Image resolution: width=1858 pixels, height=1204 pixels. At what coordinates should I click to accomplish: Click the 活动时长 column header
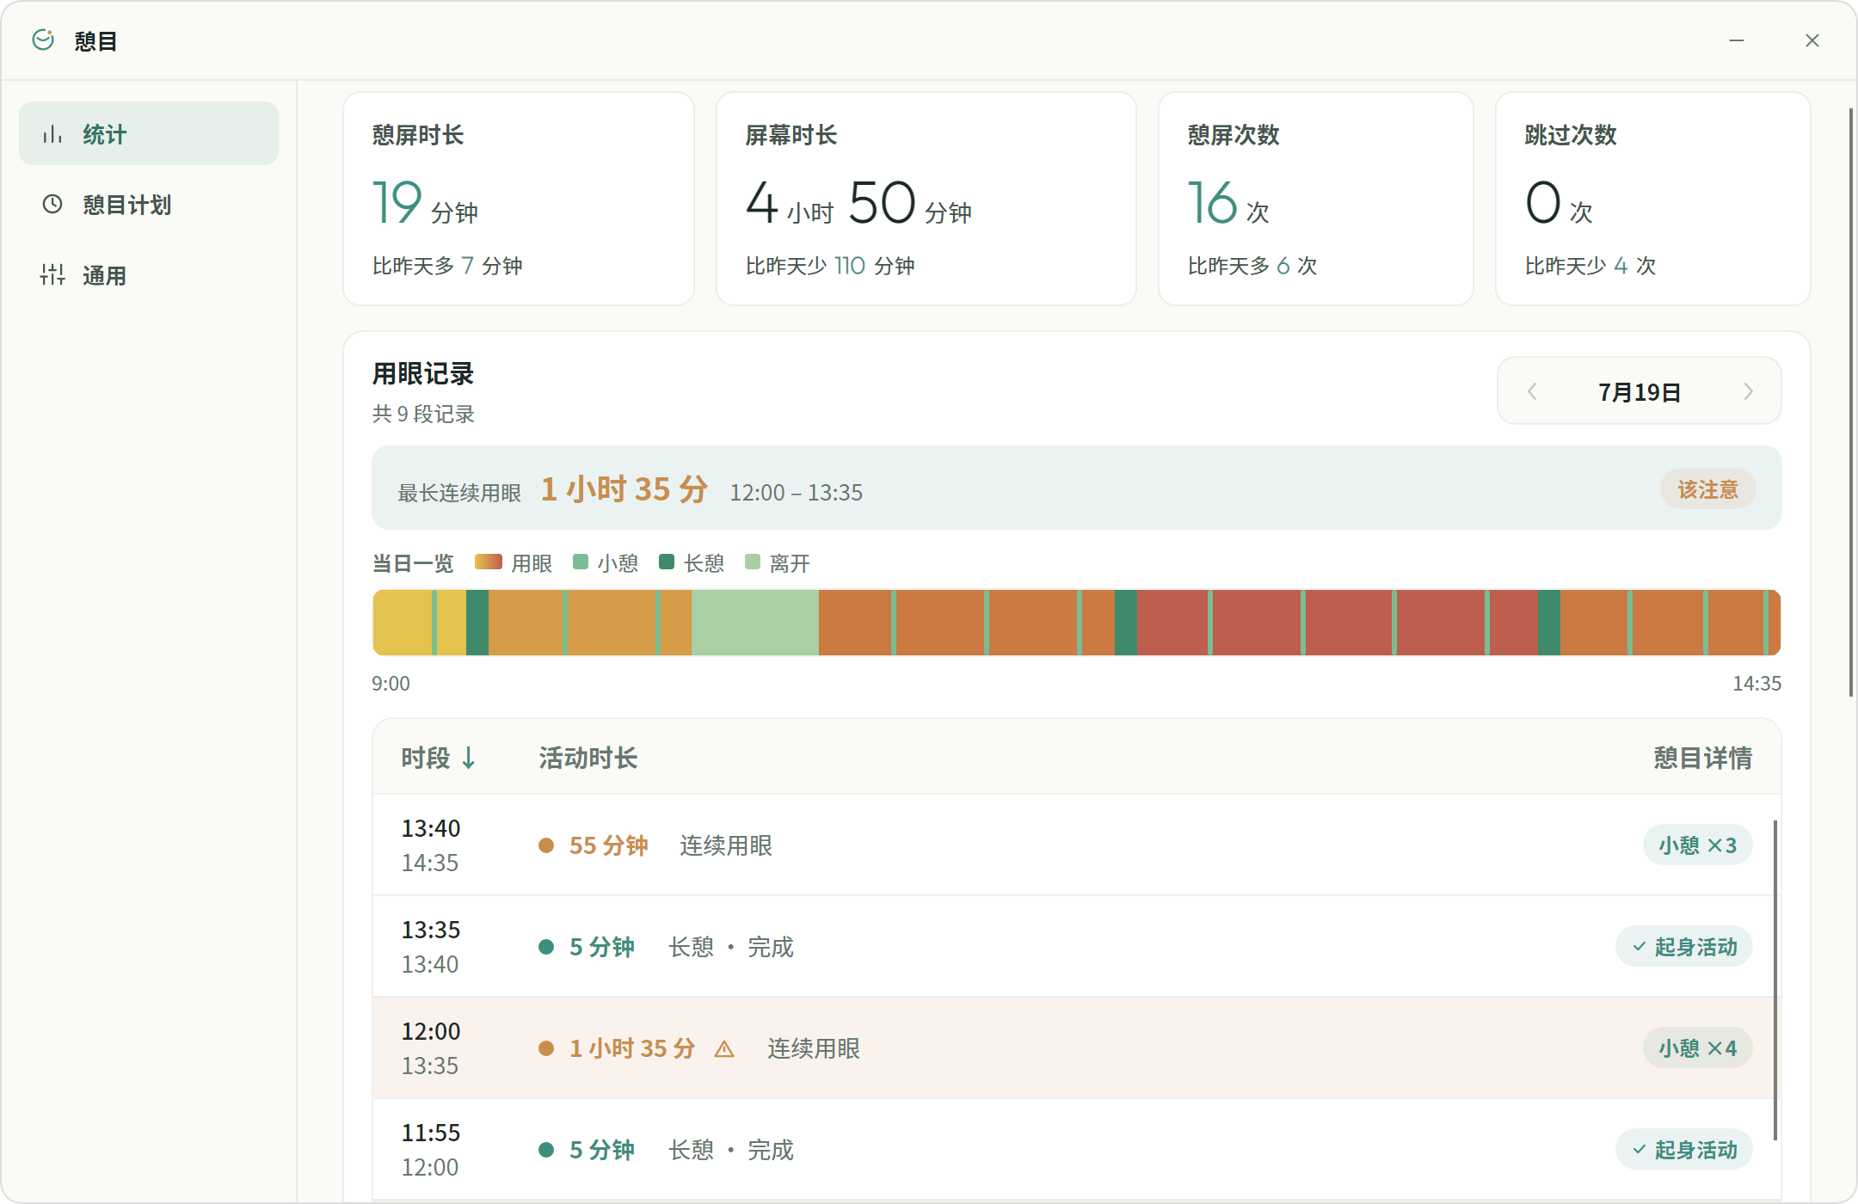click(588, 758)
